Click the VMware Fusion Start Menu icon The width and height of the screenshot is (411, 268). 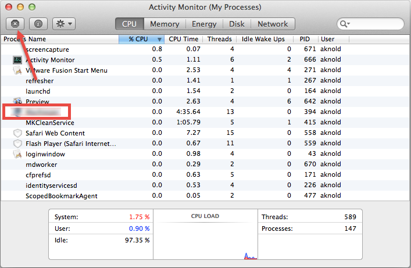(x=17, y=70)
